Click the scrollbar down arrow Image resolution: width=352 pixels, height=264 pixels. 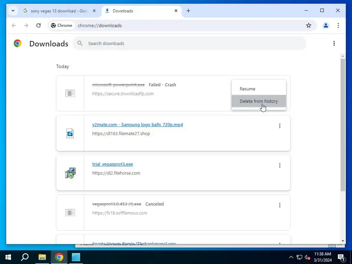tap(343, 241)
